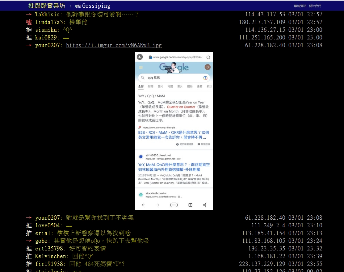344x272 pixels.
Task: Open the B2B、ROI、MoM、OKR result link
Action: click(173, 135)
